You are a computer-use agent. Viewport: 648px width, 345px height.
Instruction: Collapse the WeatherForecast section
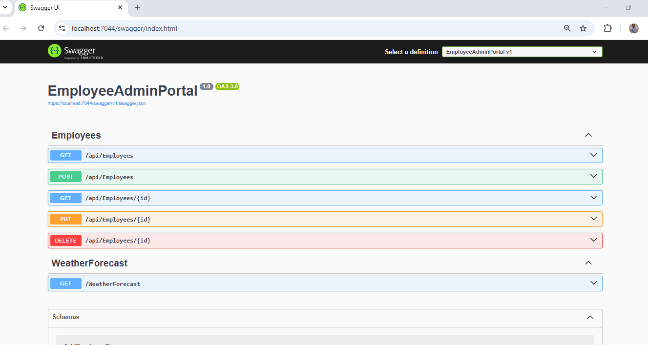coord(588,263)
